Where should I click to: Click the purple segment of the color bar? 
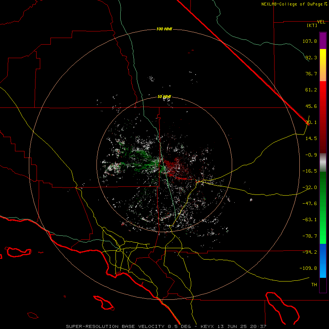323,41
